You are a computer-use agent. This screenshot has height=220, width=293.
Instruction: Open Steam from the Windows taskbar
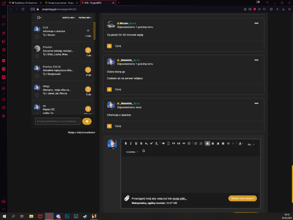[x=85, y=216]
